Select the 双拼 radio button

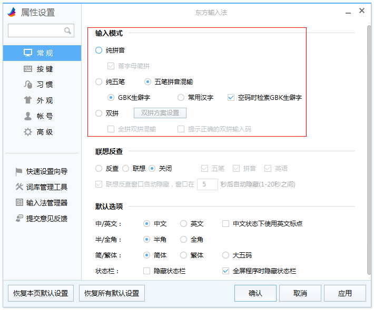point(99,113)
